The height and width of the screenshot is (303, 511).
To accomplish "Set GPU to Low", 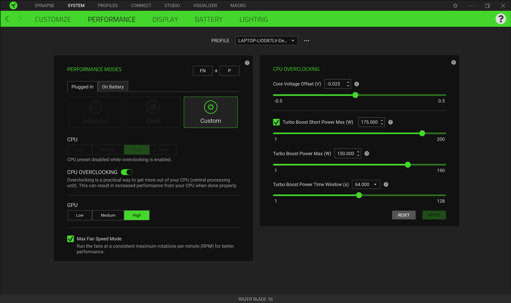I will pos(80,215).
